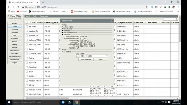Open the Samsung Stock Fir... bookmark
This screenshot has width=187, height=105.
[x=38, y=11]
